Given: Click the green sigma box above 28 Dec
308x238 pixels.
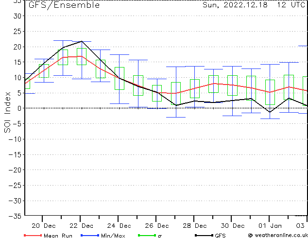Looking at the screenshot, I should (195, 88).
